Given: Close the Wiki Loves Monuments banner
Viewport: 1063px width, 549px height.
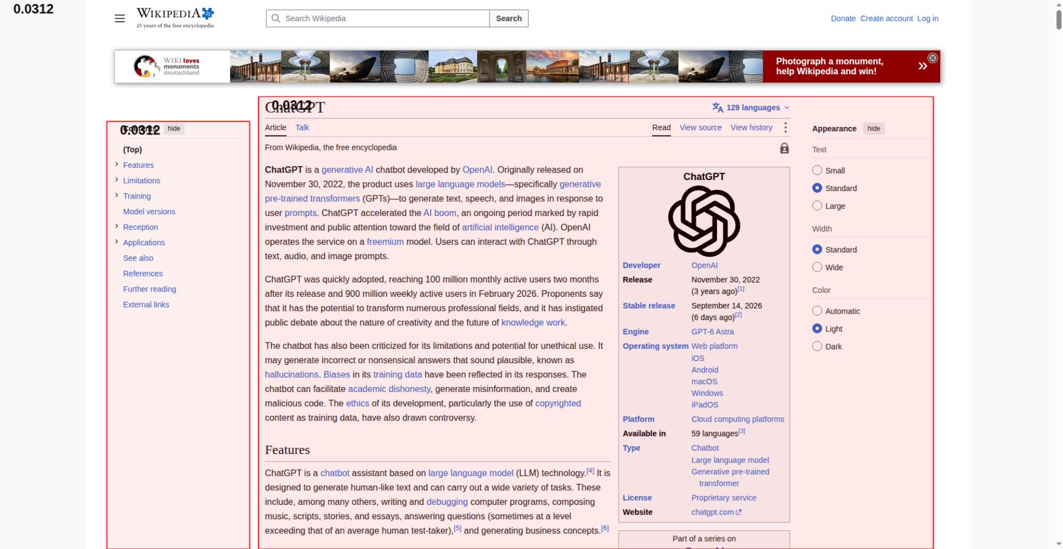Looking at the screenshot, I should (932, 58).
